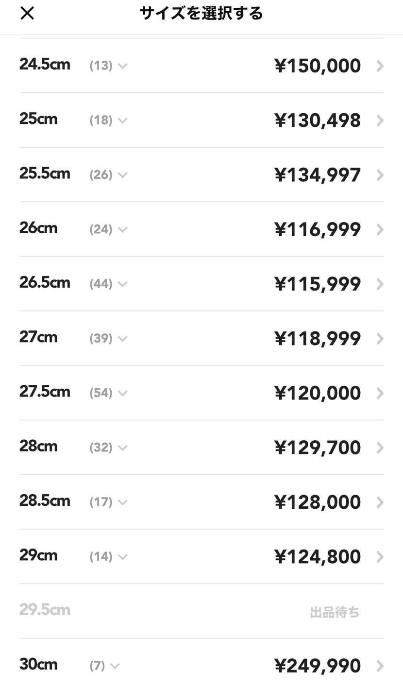Select the 26cm size row

(x=201, y=229)
